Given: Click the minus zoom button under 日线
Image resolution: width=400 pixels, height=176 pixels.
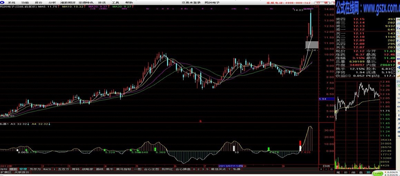Looking at the screenshot, I should [326, 169].
